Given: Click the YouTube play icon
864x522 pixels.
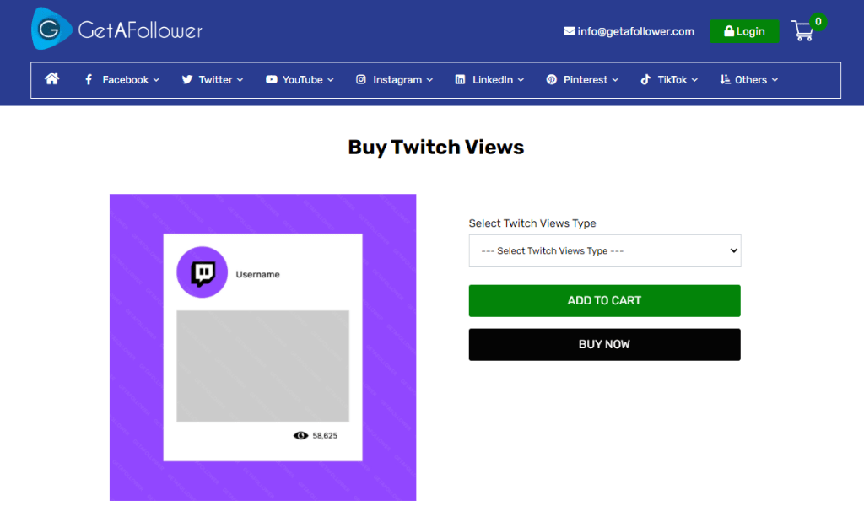Looking at the screenshot, I should click(270, 79).
